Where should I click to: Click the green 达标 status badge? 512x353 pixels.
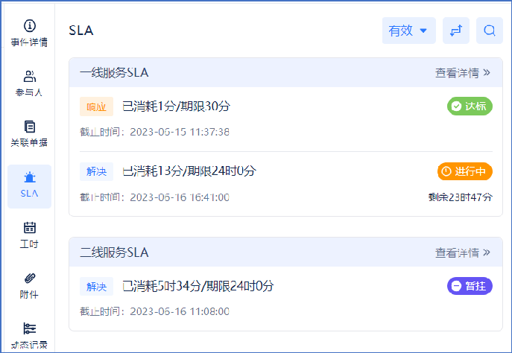470,106
